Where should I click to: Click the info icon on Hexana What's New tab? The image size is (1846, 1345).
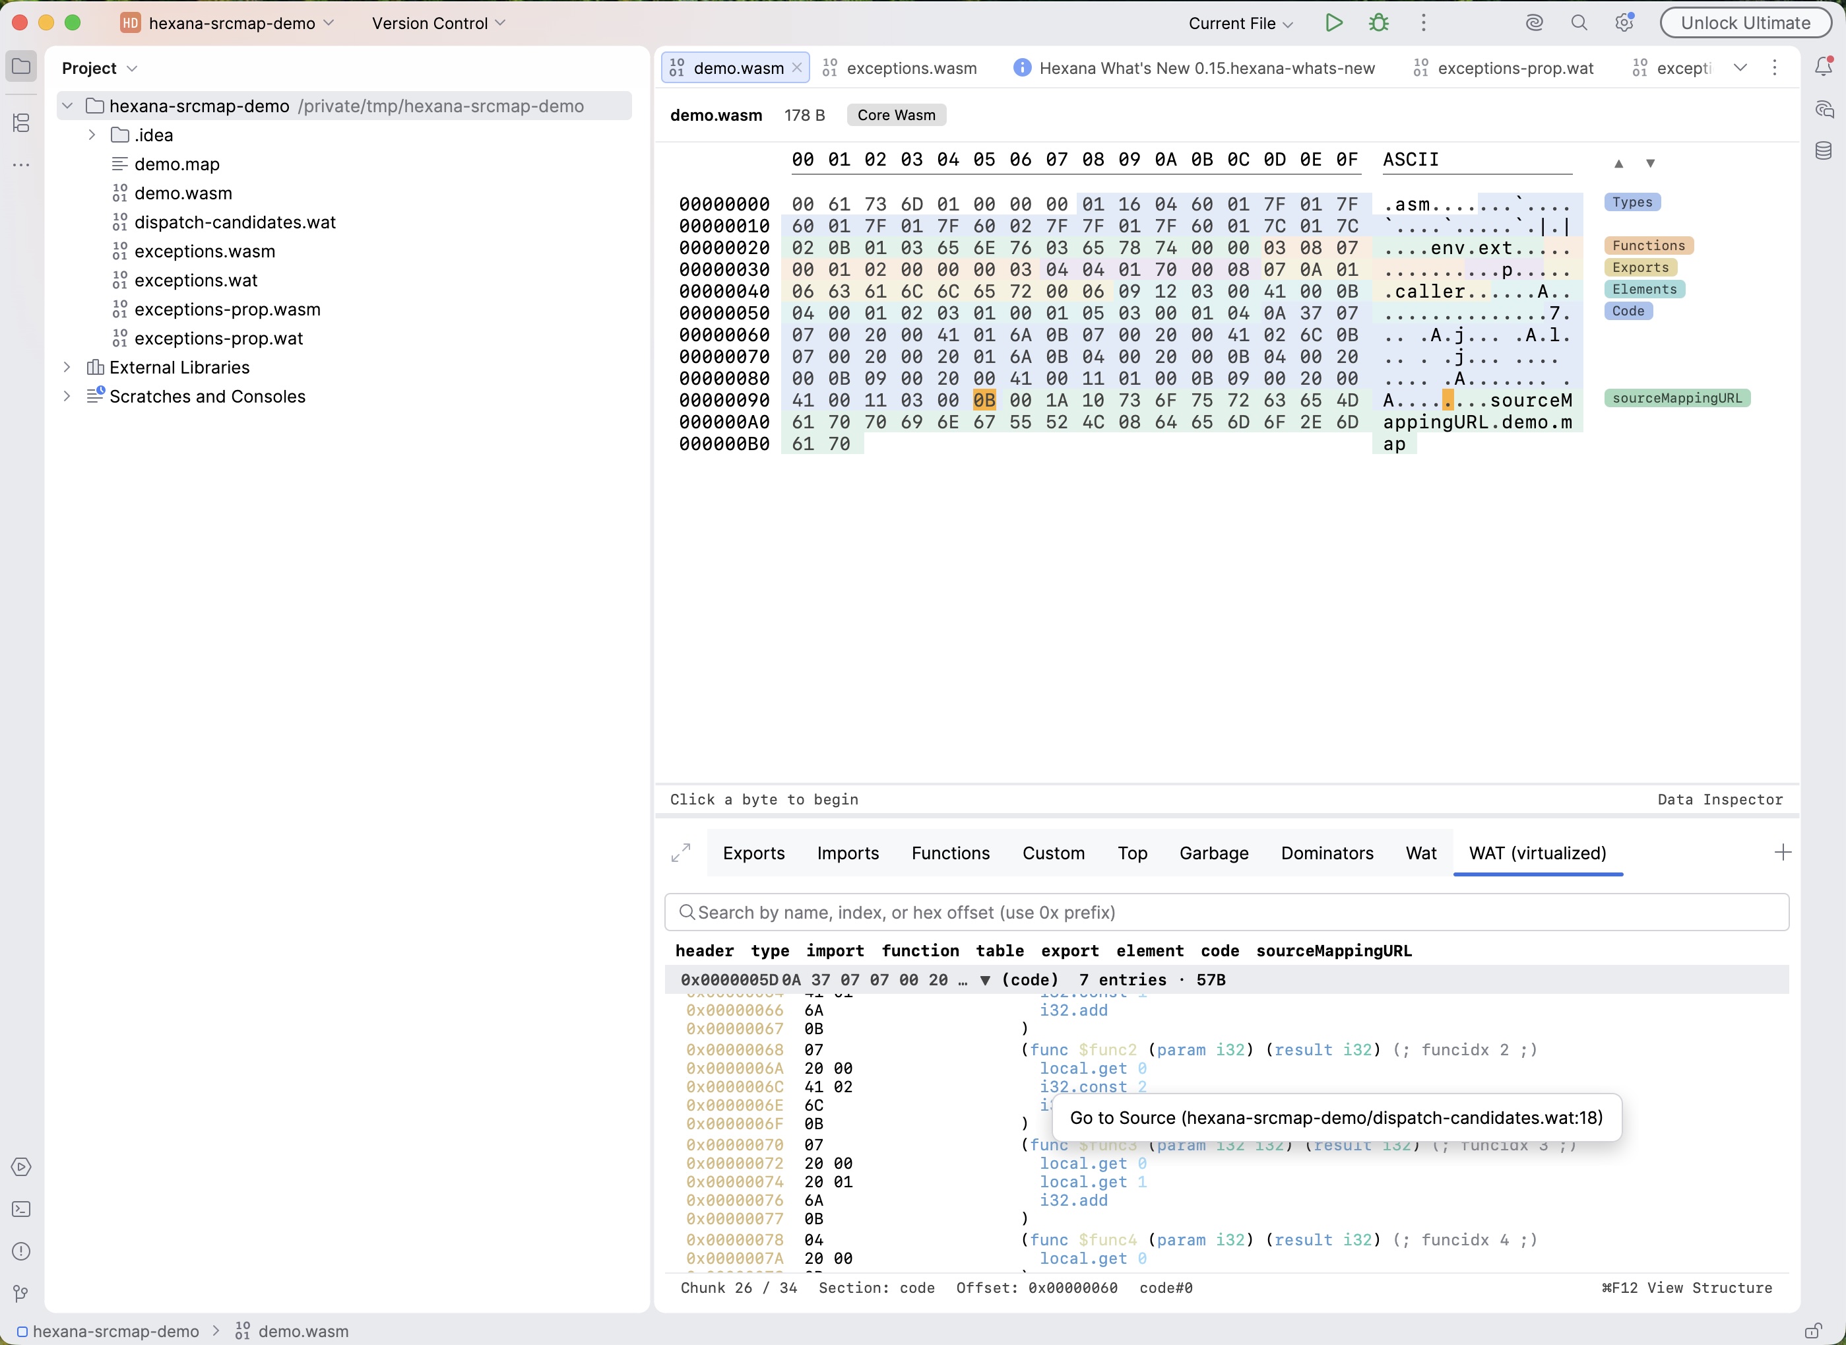point(1021,69)
